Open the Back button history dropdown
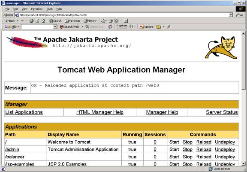247x172 pixels. (18, 20)
